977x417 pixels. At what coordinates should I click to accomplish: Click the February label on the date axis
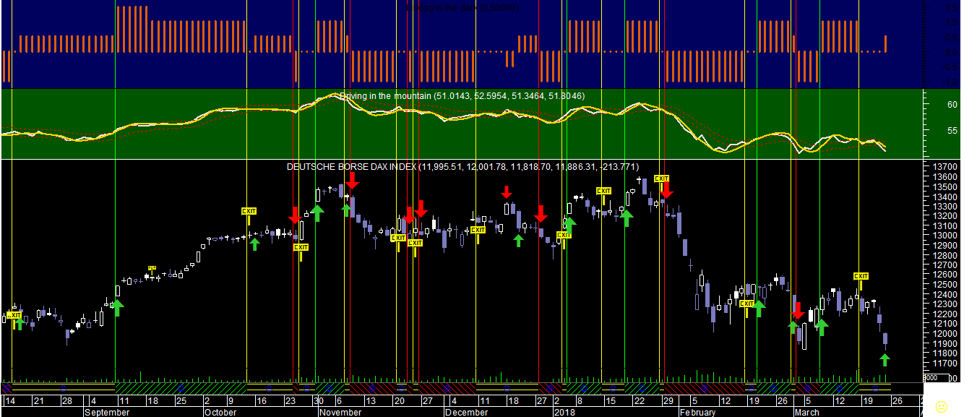coord(698,413)
